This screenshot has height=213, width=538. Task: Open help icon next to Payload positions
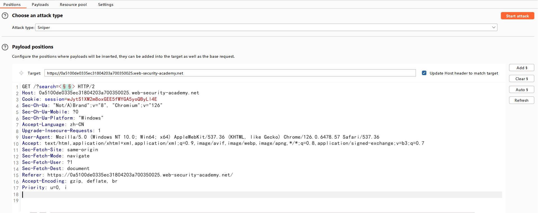tap(5, 47)
